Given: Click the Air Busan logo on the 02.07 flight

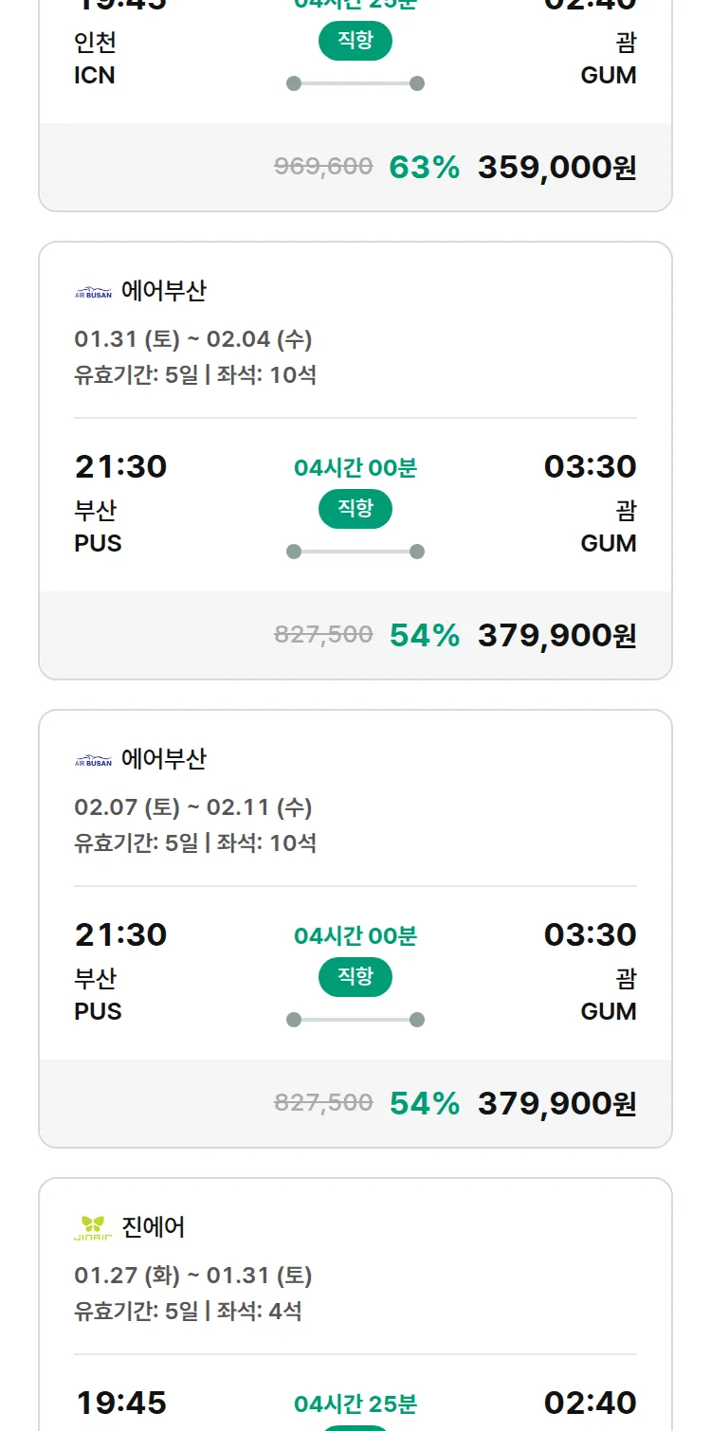Looking at the screenshot, I should 93,761.
